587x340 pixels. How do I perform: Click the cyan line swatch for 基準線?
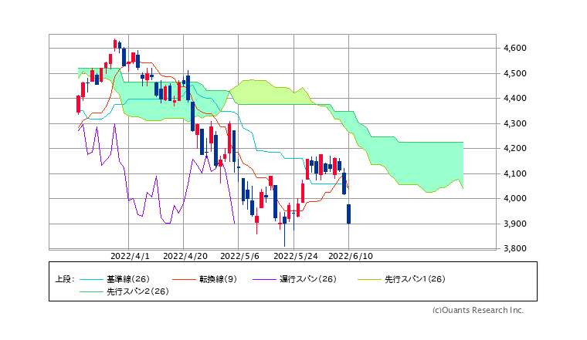pos(93,279)
